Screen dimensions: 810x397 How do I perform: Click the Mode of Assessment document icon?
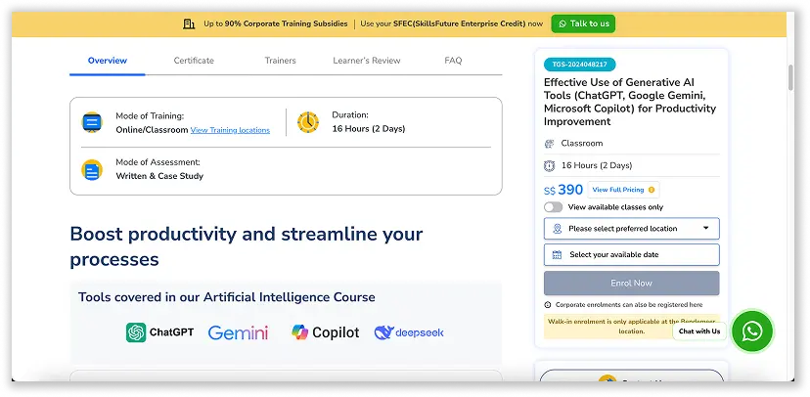92,170
